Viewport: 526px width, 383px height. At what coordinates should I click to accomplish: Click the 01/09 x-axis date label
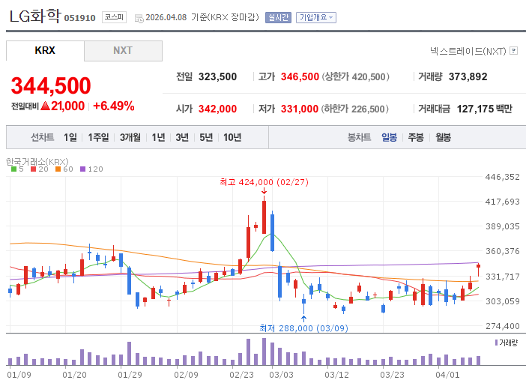point(19,375)
